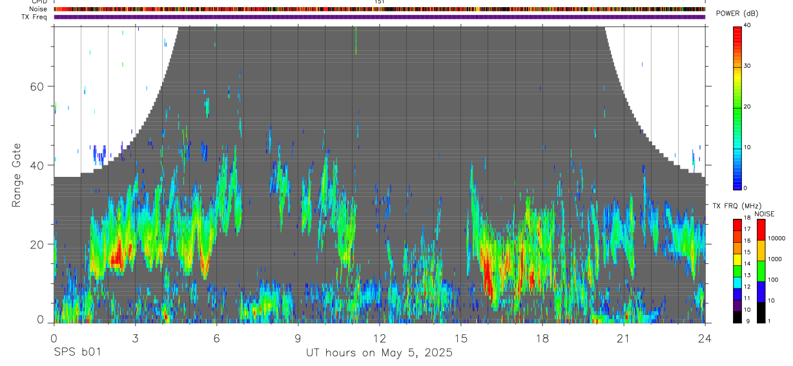Click the purple 10 MHz TX FRQ swatch
This screenshot has width=793, height=366.
pos(737,305)
